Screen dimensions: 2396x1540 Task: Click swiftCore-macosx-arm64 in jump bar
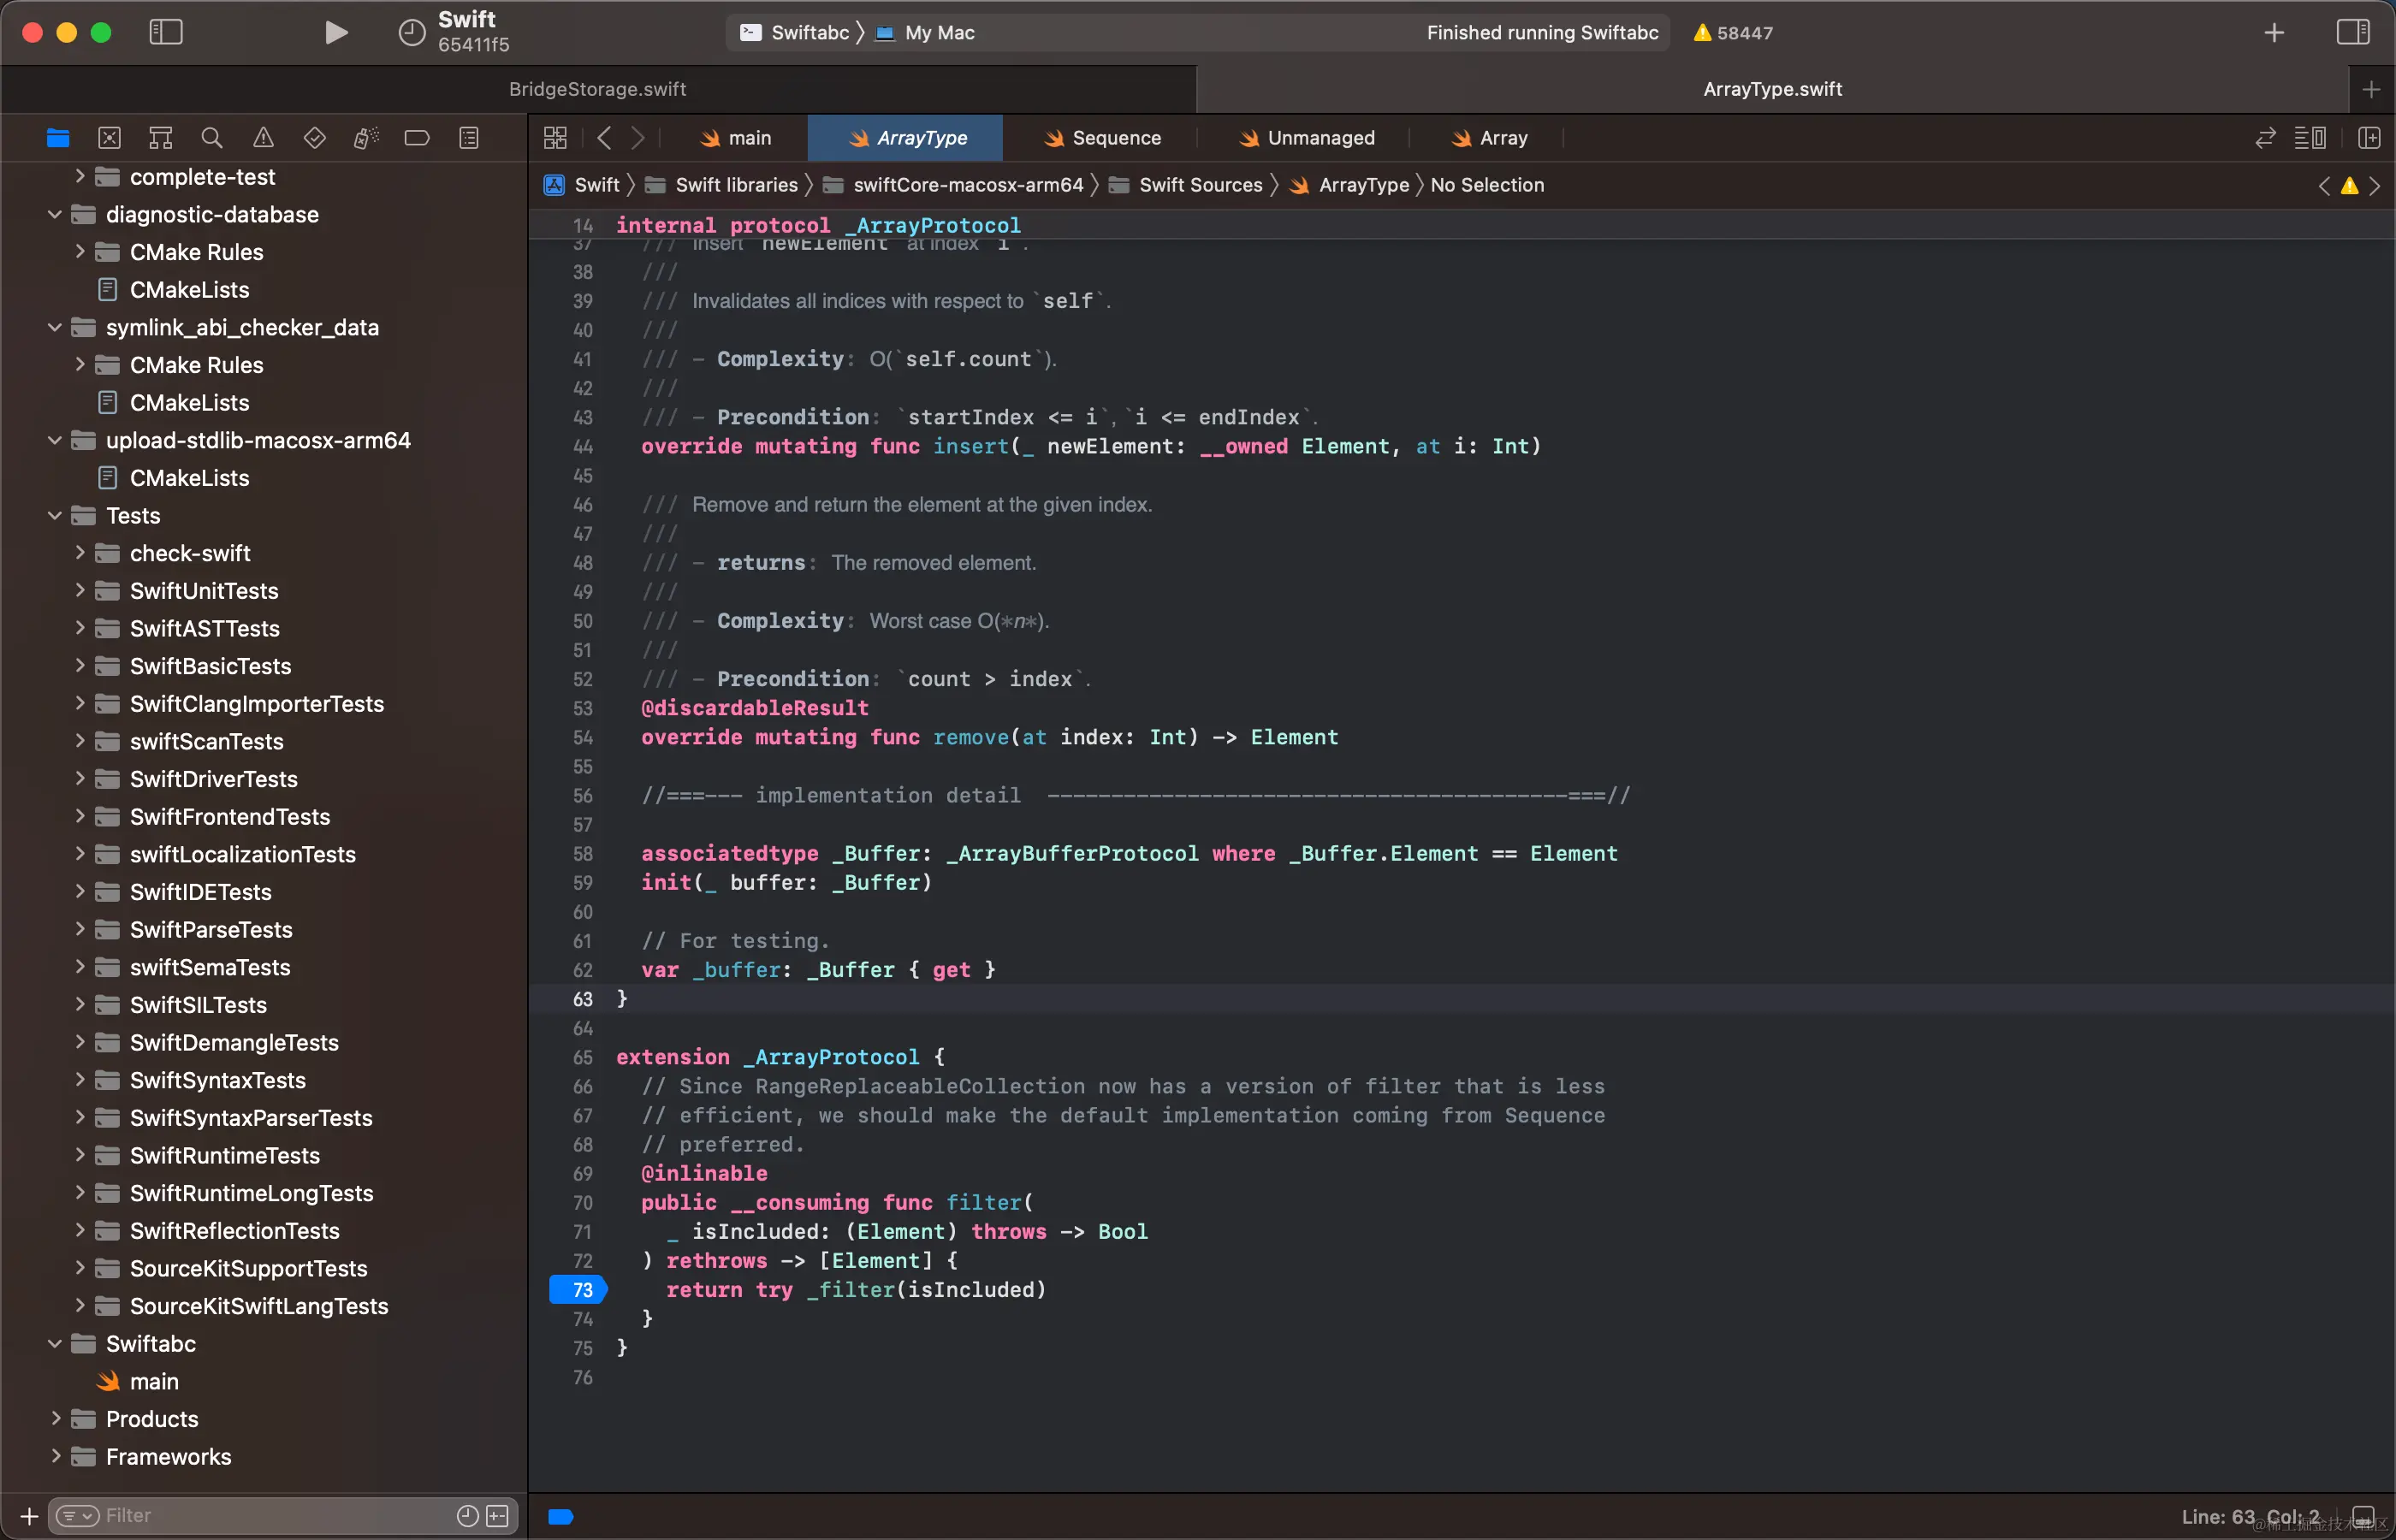tap(954, 185)
